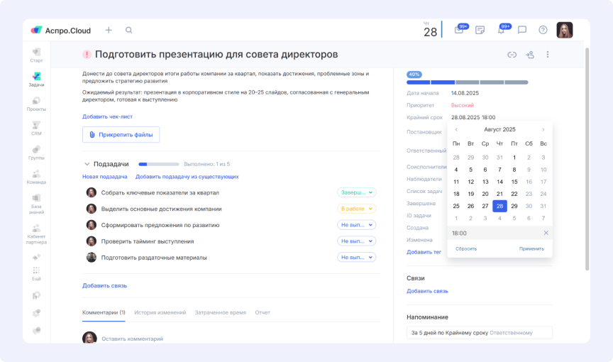Image resolution: width=613 pixels, height=362 pixels.
Task: Open the three-dot task menu
Action: (547, 55)
